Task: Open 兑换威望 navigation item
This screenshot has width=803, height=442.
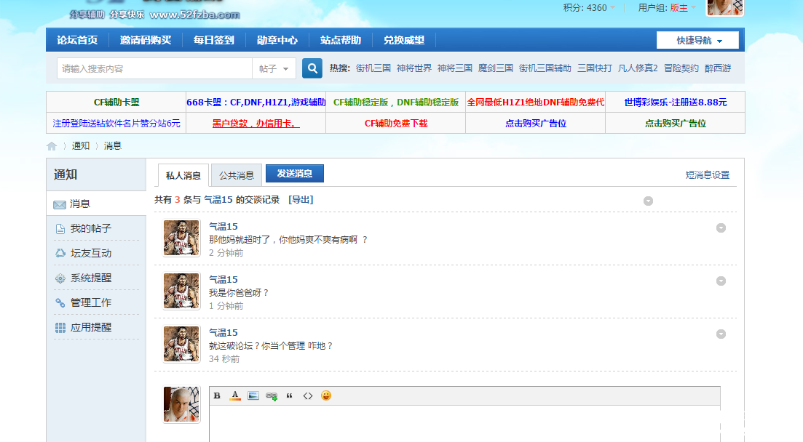Action: 404,40
